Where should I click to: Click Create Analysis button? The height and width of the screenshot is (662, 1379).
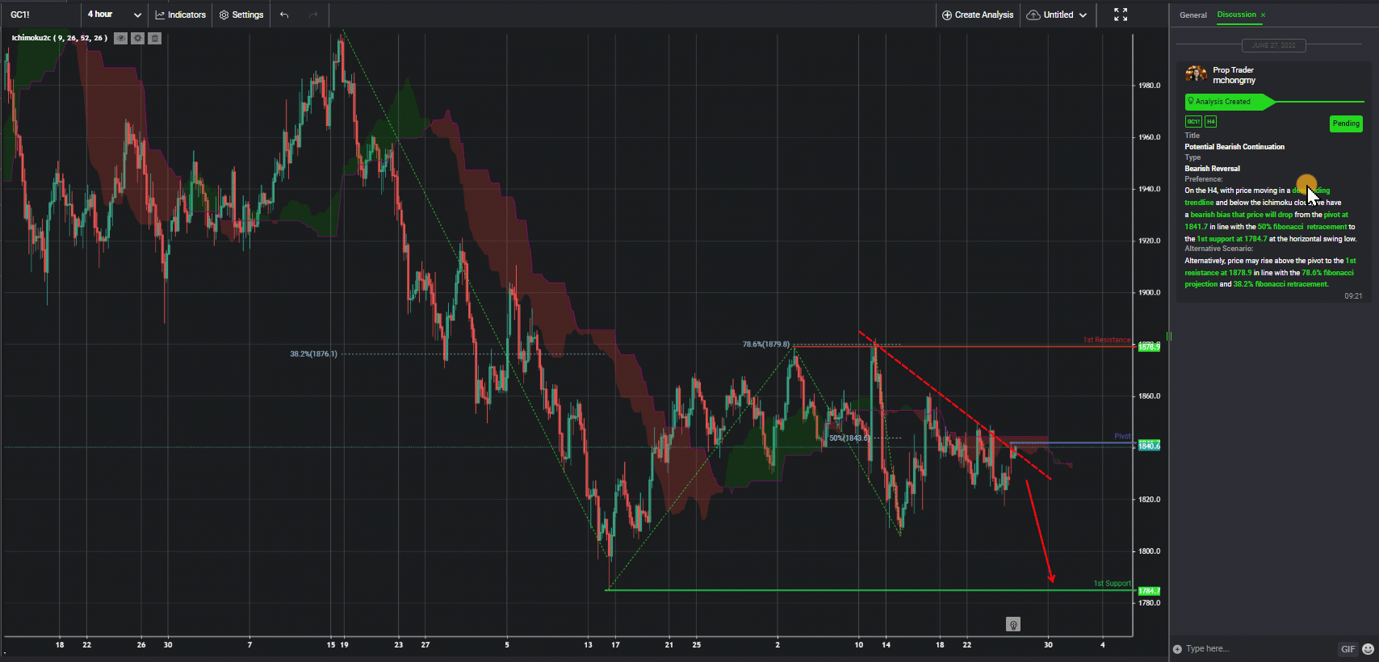(x=978, y=15)
